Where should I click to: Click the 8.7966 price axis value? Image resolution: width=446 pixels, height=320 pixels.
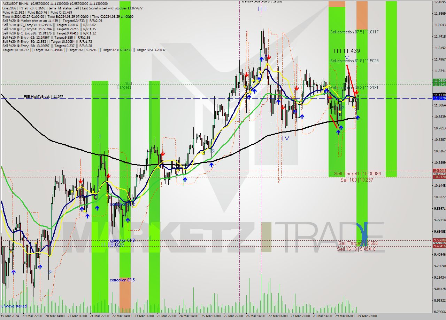tap(440, 312)
